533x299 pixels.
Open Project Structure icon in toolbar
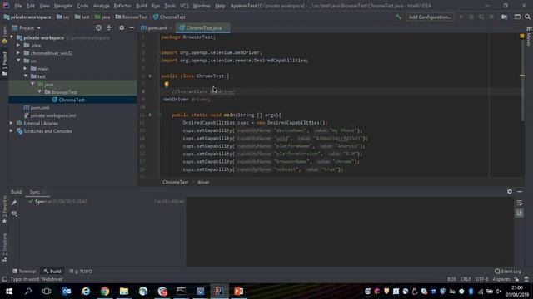coord(505,17)
